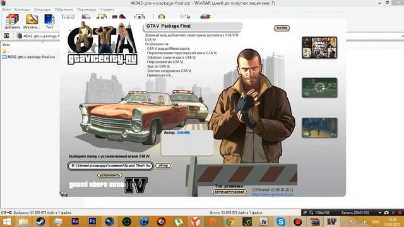
Task: Open the Команды menu
Action: pos(22,9)
